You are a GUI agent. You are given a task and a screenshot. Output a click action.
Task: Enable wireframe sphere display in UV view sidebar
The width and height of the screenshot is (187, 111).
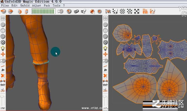pyautogui.click(x=106, y=30)
